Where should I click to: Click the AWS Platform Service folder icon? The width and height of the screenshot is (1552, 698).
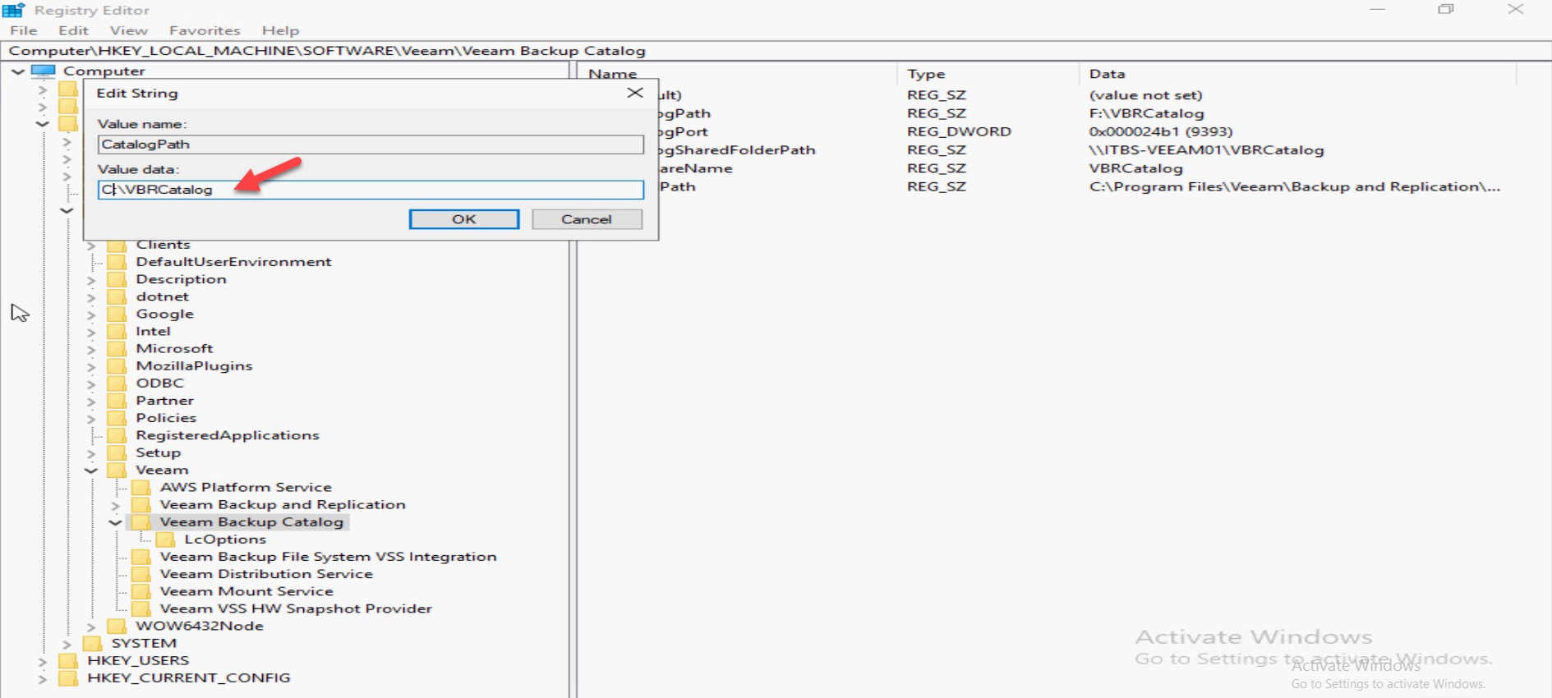(141, 488)
